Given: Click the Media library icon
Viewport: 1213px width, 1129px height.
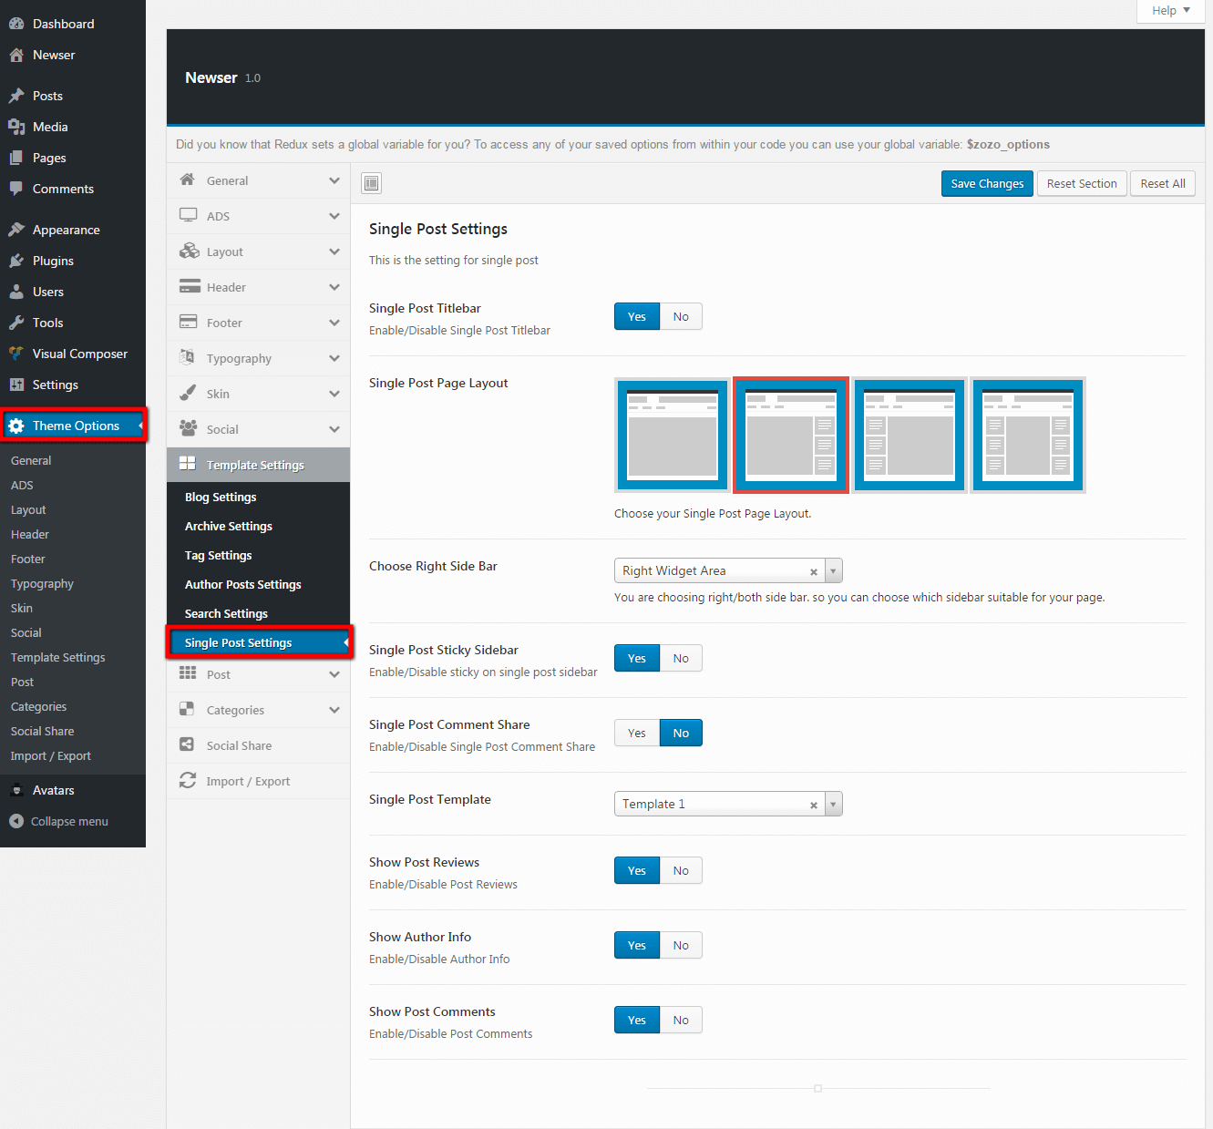Looking at the screenshot, I should click(x=16, y=127).
